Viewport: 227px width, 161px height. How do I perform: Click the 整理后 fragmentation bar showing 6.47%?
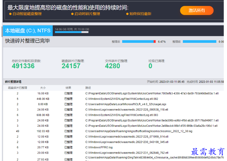[x=139, y=42]
